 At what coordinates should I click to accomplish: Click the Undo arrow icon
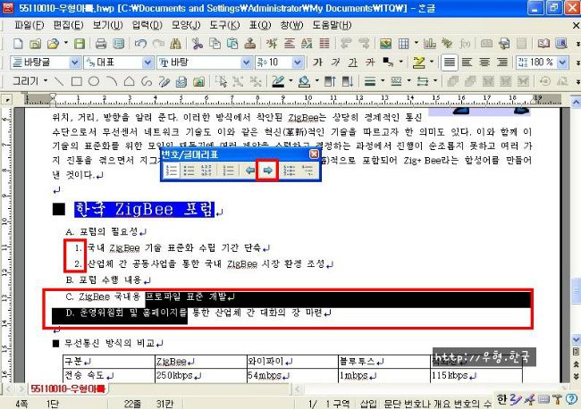pyautogui.click(x=140, y=44)
